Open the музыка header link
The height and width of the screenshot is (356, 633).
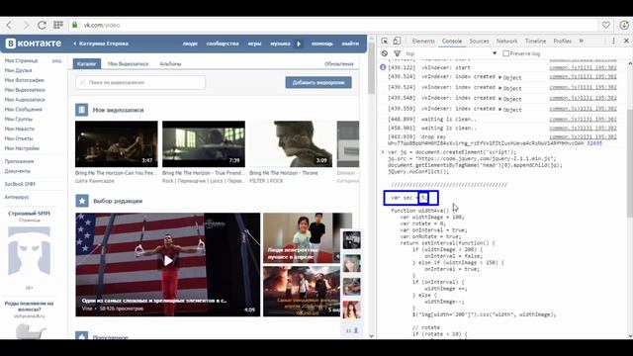[280, 44]
